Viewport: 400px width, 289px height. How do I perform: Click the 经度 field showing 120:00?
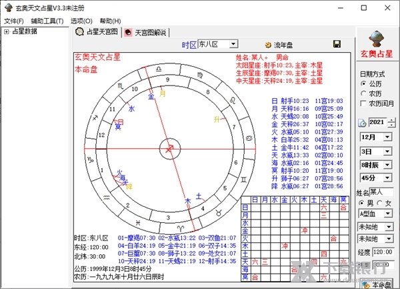pos(383,252)
